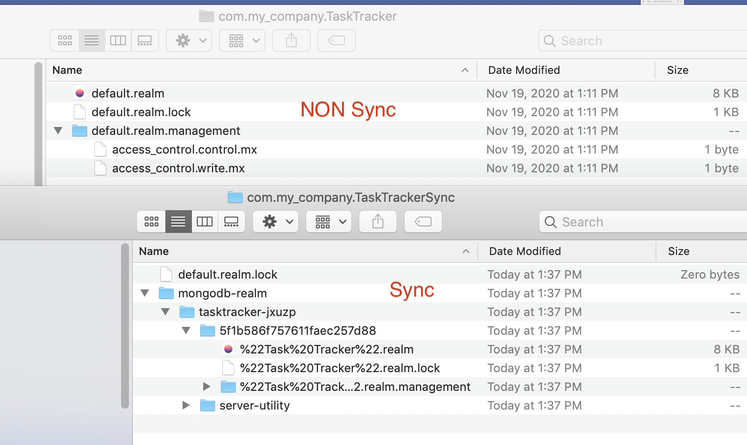Select the %22Task%20Tracker%22.realm file
This screenshot has height=445, width=747.
click(326, 350)
